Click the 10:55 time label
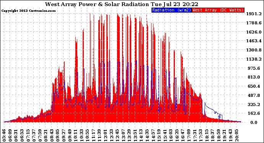Screen dimensions: 264x143 (x=88, y=135)
